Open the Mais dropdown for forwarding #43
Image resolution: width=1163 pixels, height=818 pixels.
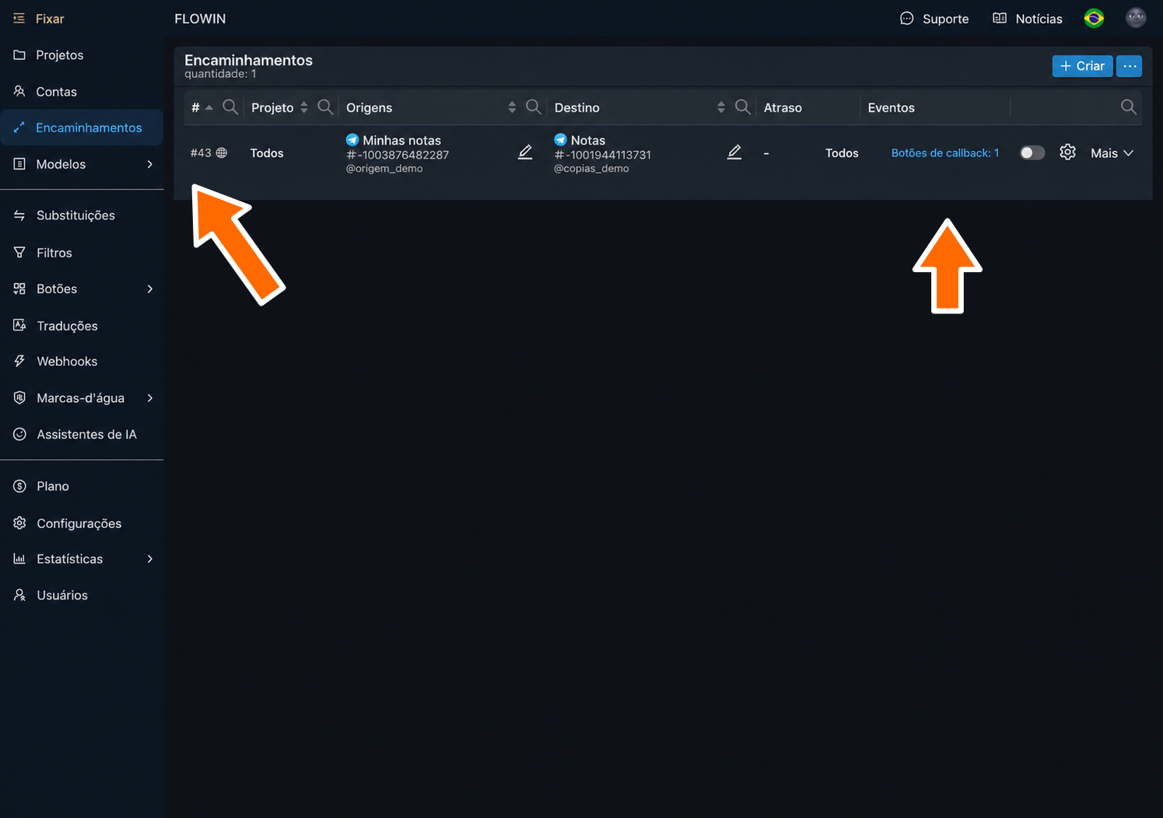coord(1112,153)
